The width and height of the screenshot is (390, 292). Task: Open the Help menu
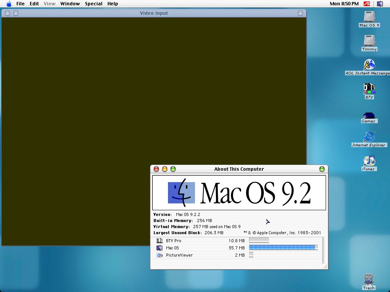(113, 4)
